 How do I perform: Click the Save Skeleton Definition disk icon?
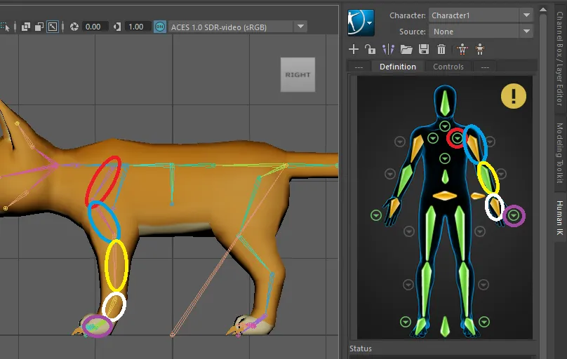point(424,49)
